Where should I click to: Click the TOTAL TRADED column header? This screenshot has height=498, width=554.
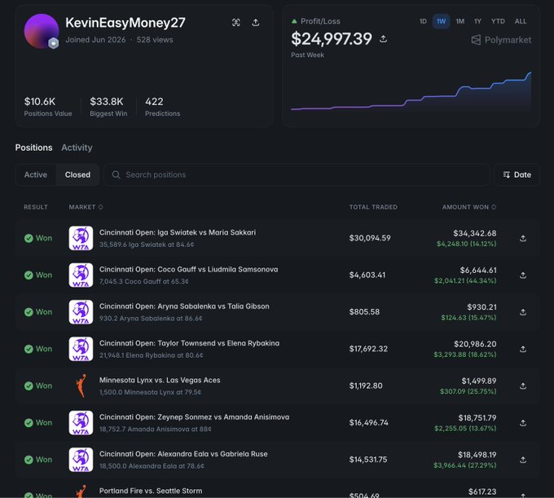coord(373,207)
